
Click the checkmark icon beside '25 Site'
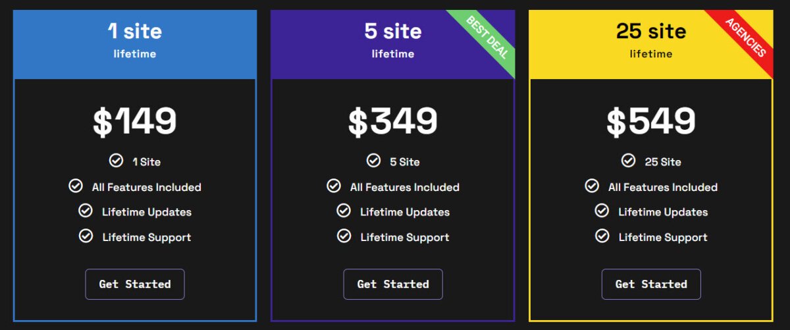pyautogui.click(x=629, y=161)
